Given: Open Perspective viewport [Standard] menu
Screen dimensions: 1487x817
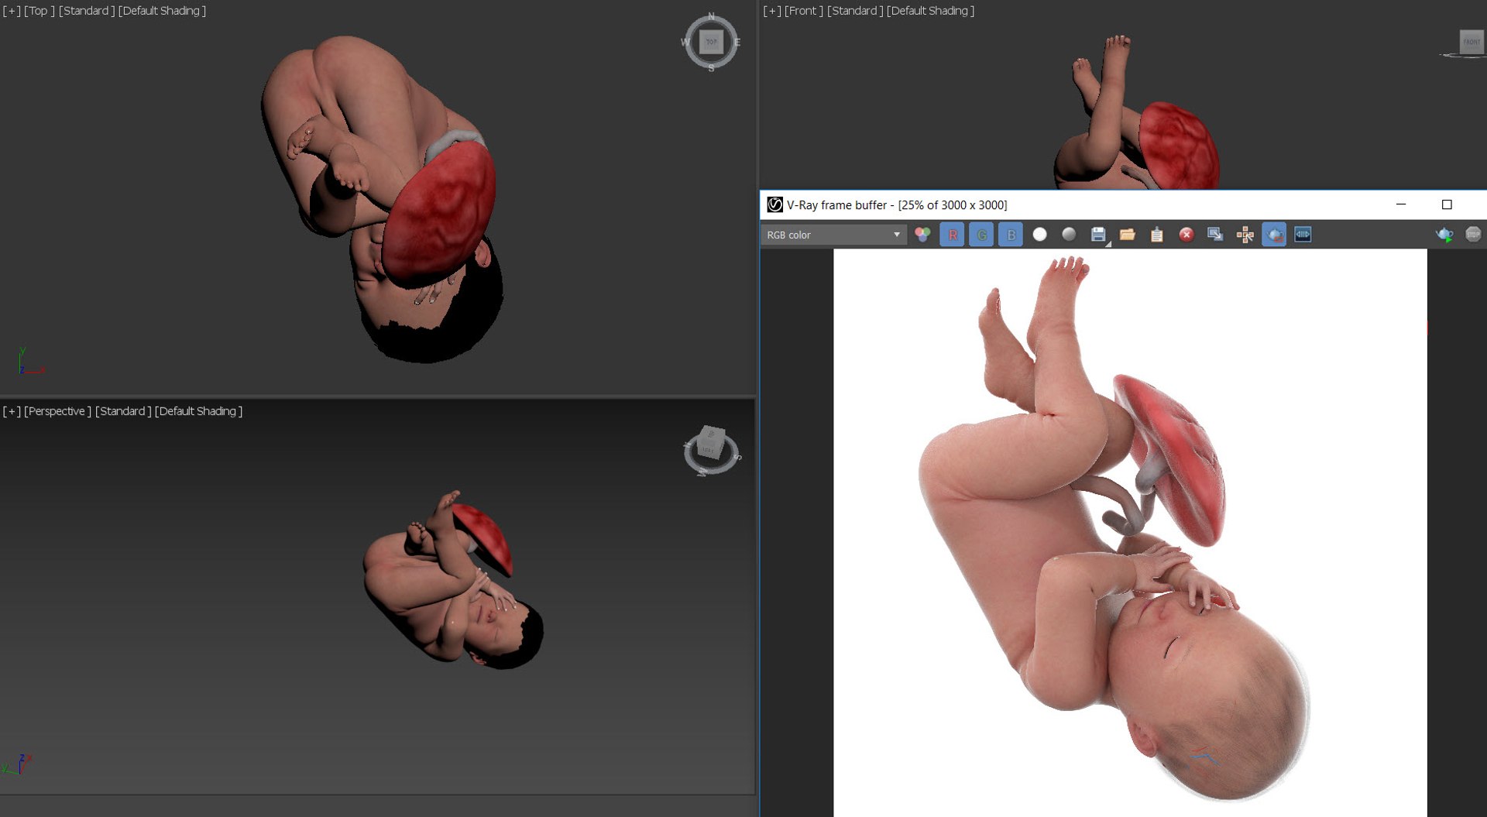Looking at the screenshot, I should pos(123,411).
